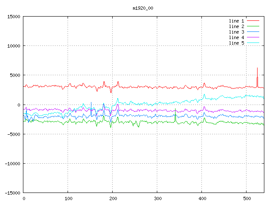Click the chart title m1920_00
This screenshot has height=204, width=272.
pos(142,8)
